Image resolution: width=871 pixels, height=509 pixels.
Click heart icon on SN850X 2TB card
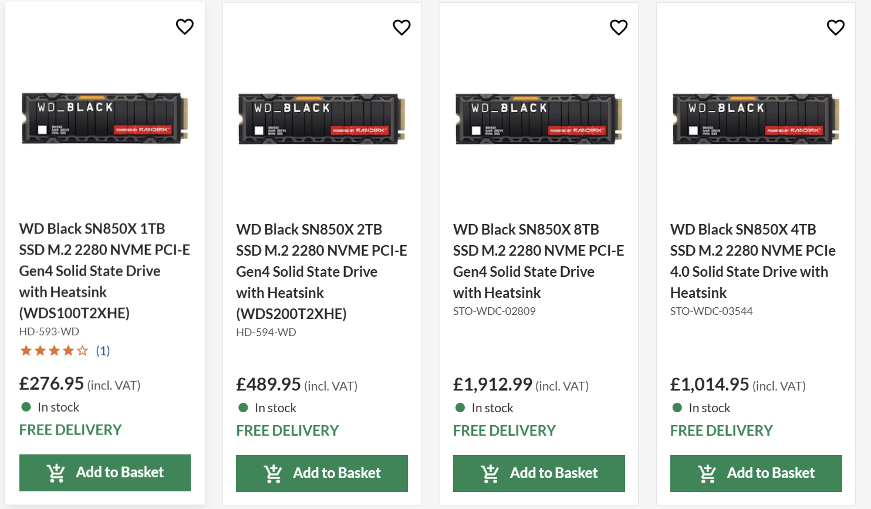coord(401,27)
